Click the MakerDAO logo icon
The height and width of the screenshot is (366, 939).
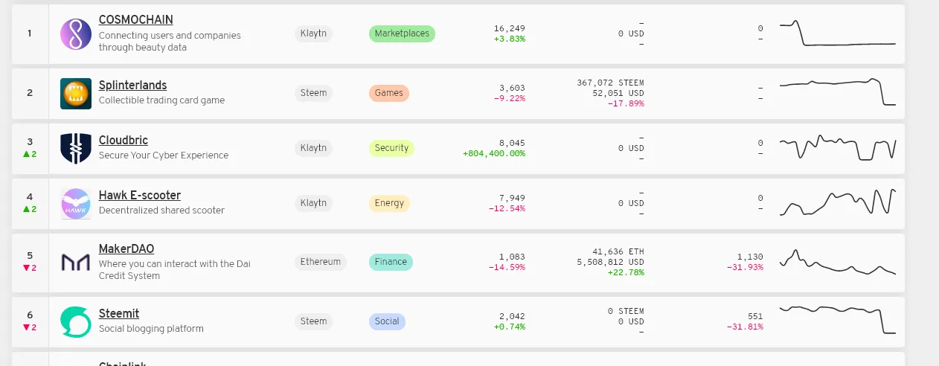click(x=76, y=262)
